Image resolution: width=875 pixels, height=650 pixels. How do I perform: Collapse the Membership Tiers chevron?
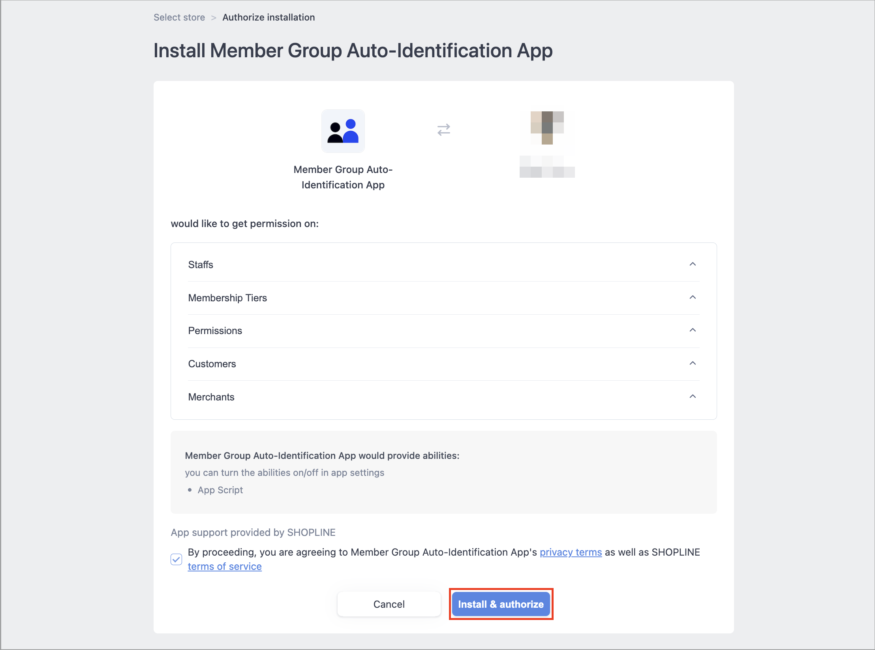[x=693, y=297]
